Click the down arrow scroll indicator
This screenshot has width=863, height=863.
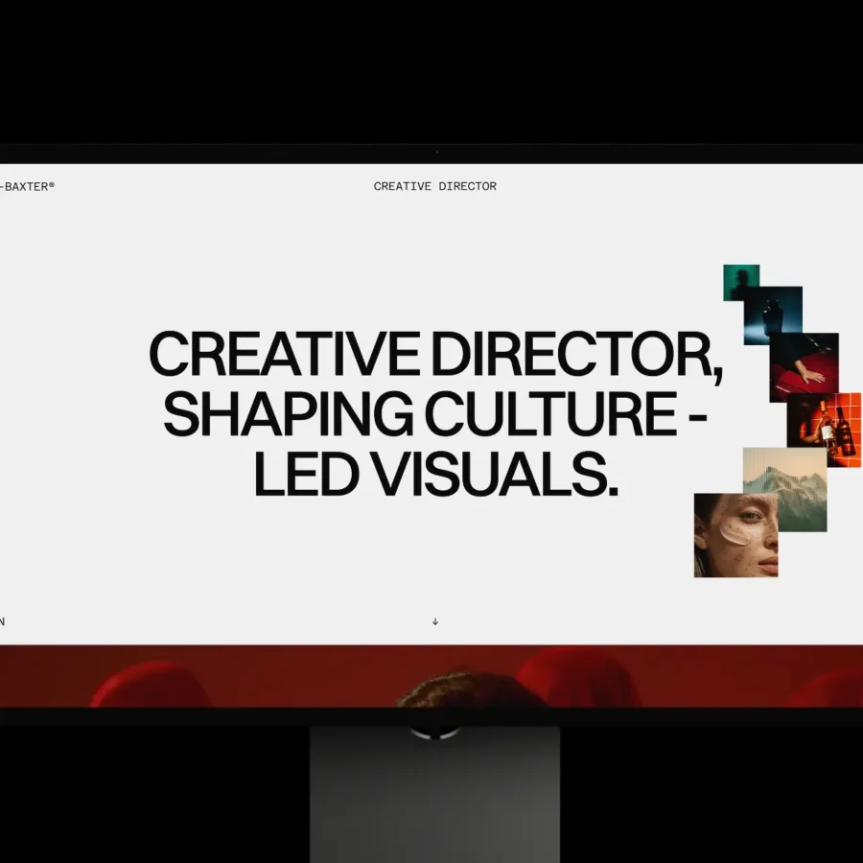(x=435, y=621)
